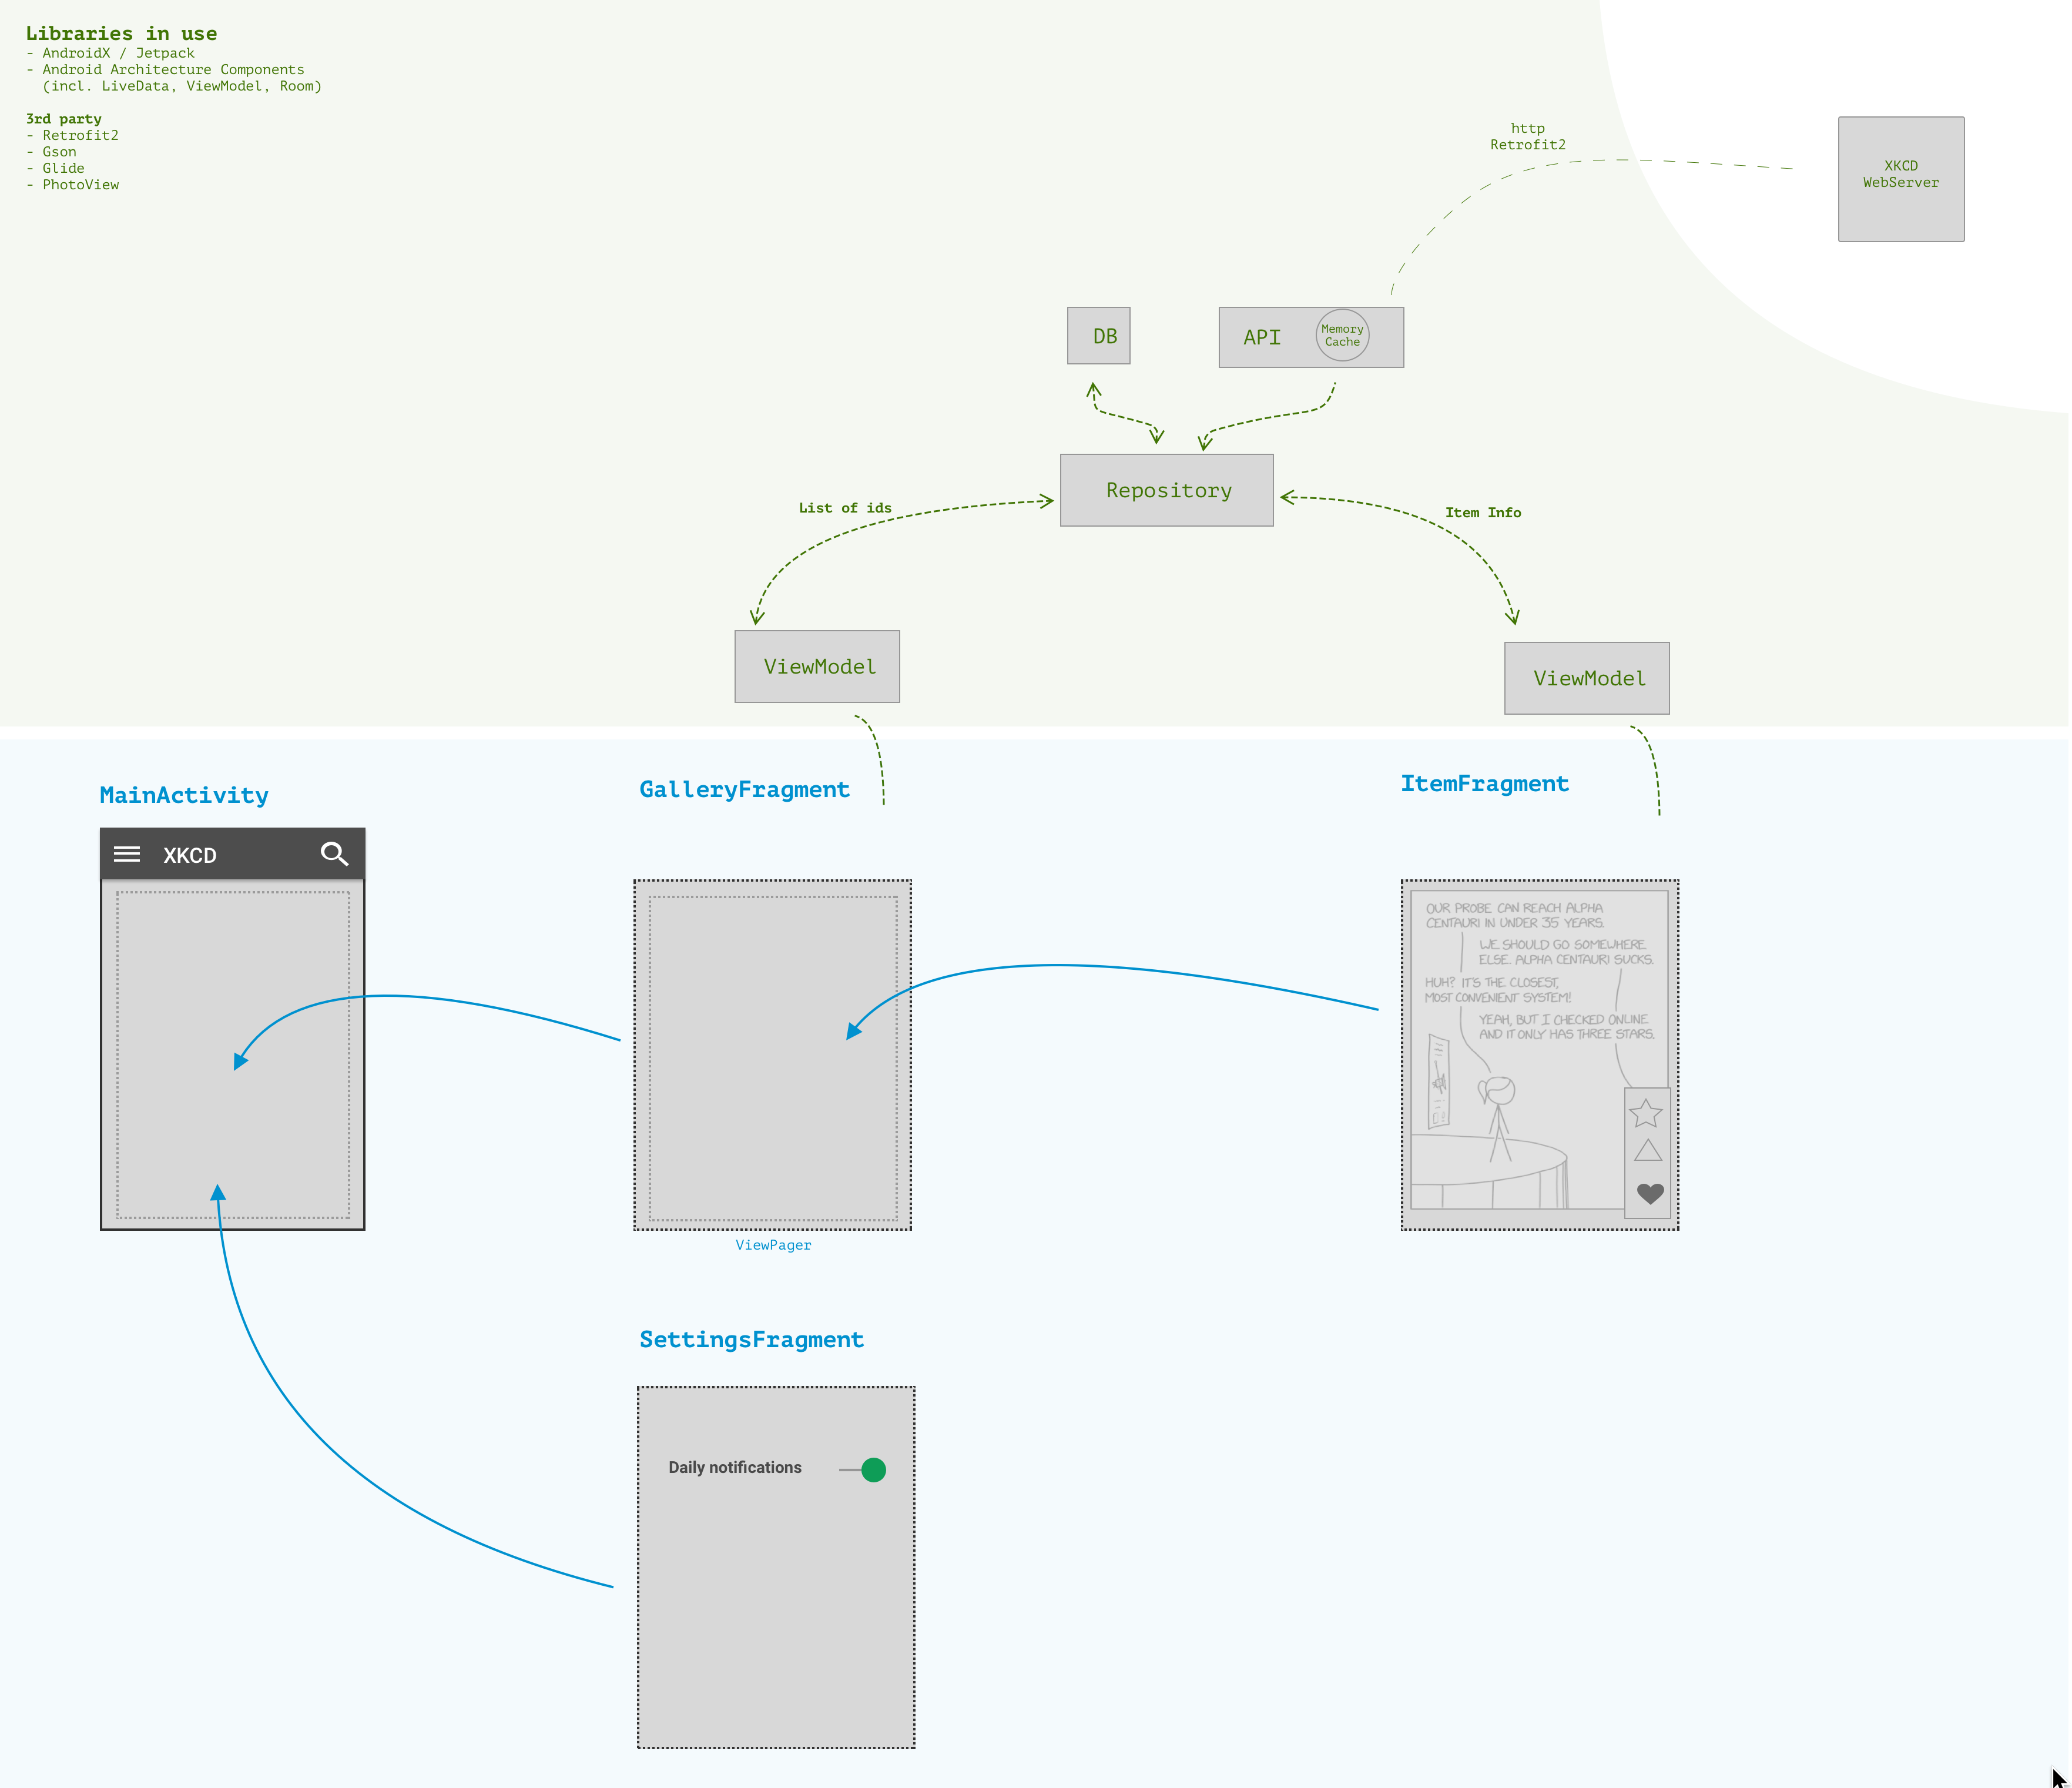Select the star icon in ItemFragment sidebar
This screenshot has width=2072, height=1788.
click(x=1647, y=1113)
